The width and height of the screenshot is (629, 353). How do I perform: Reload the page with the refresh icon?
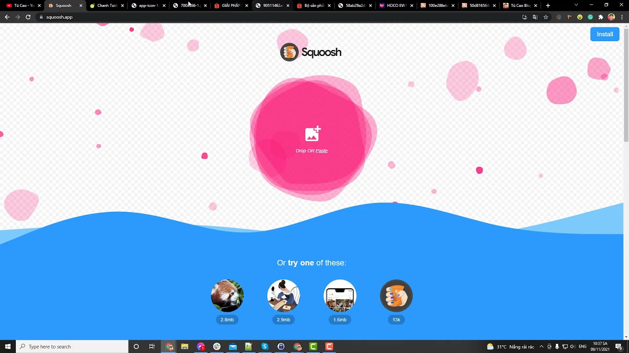coord(28,17)
